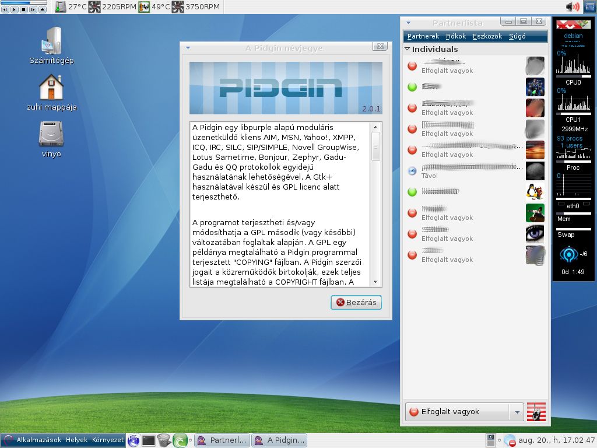Switch to A Pidgin... taskbar window button
The width and height of the screenshot is (597, 448).
(x=279, y=440)
